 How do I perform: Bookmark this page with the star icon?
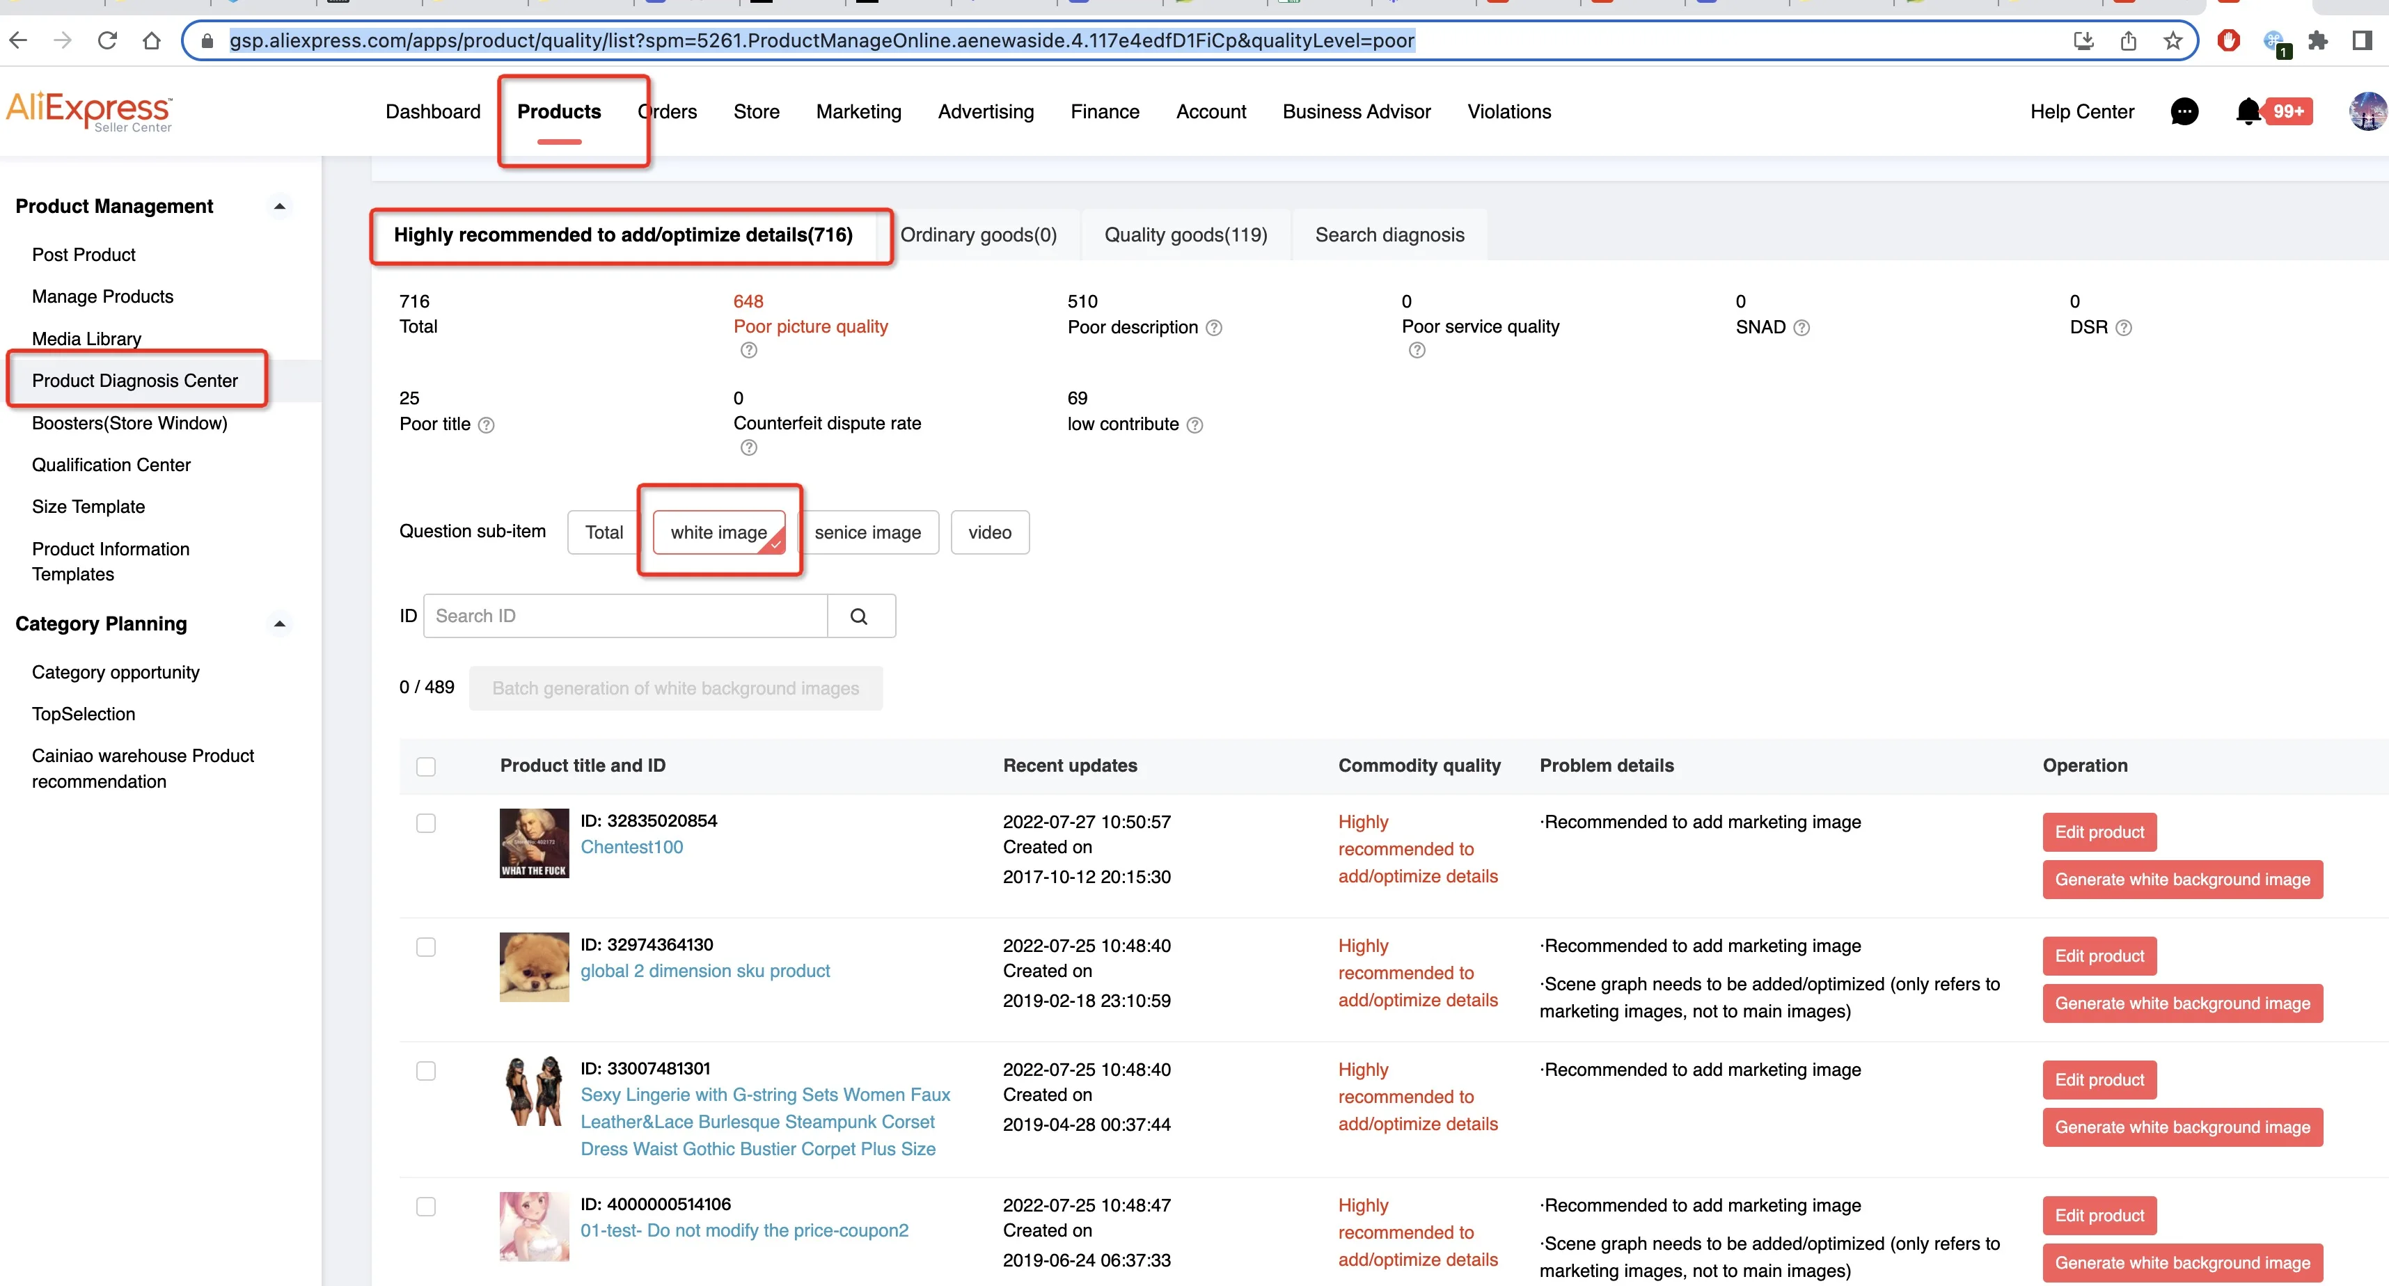pyautogui.click(x=2173, y=41)
